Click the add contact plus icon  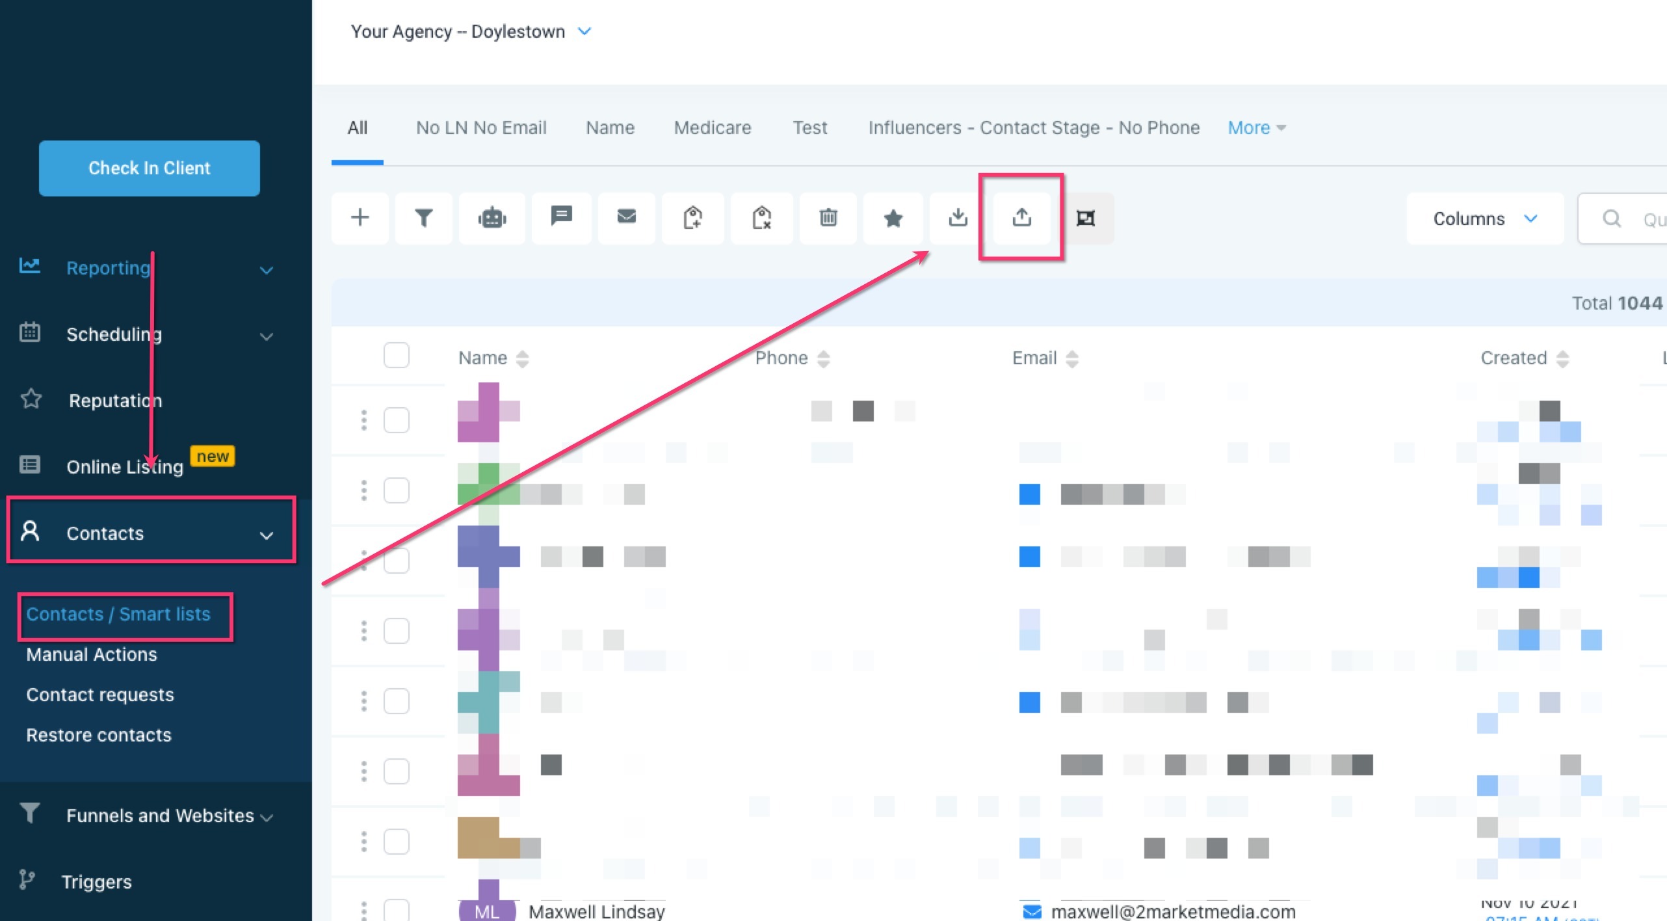click(360, 218)
